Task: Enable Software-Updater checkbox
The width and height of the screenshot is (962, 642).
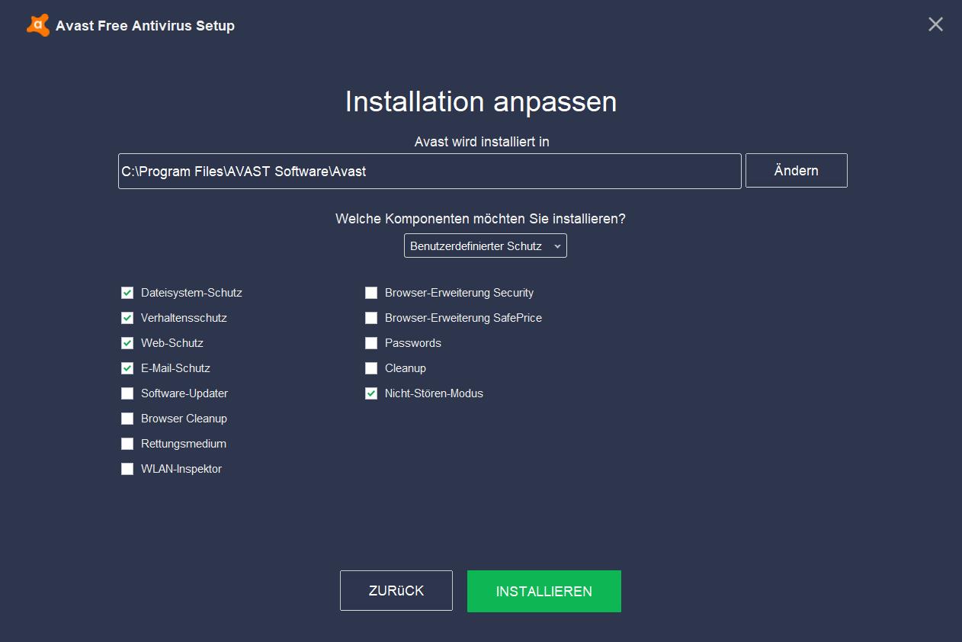Action: [x=127, y=393]
